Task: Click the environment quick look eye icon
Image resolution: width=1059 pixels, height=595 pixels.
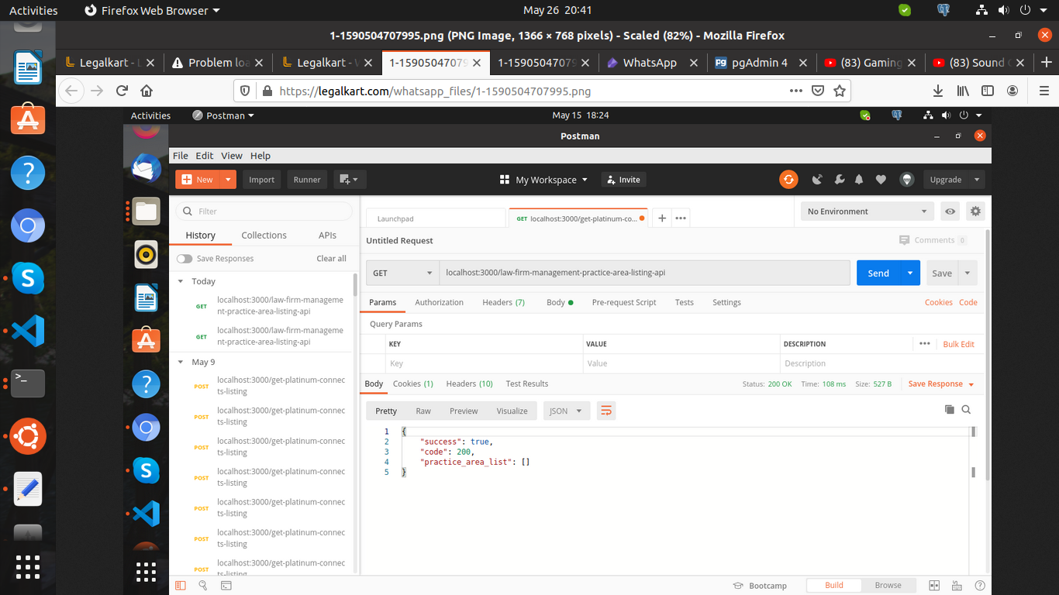Action: [950, 212]
